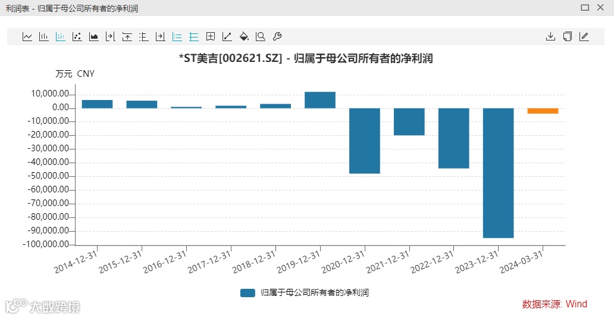Toggle legend item 归属于母公司所有者的净利润

[305, 292]
